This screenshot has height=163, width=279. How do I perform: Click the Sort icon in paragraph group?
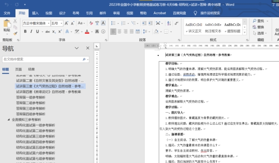[x=169, y=23]
